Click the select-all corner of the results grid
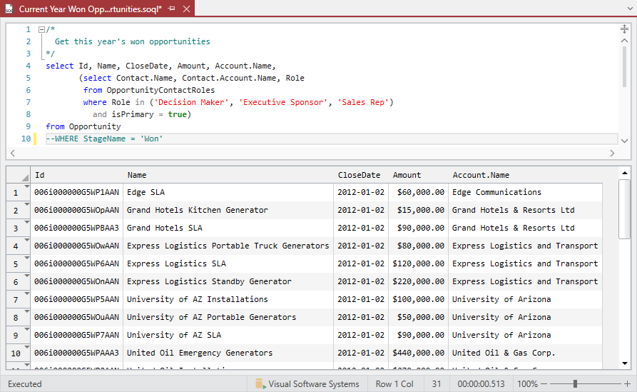Image resolution: width=637 pixels, height=392 pixels. point(19,175)
